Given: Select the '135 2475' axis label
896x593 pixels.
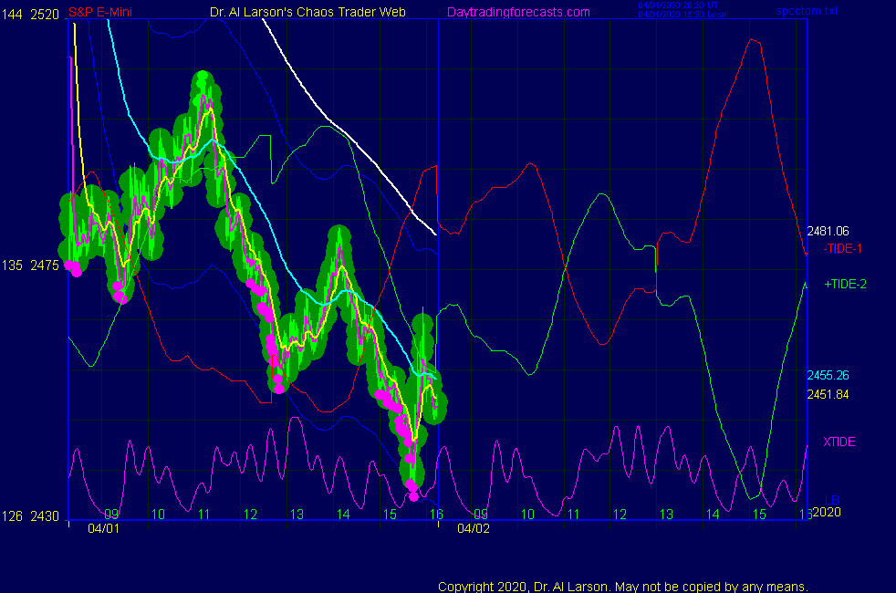Looking at the screenshot, I should click(x=30, y=265).
